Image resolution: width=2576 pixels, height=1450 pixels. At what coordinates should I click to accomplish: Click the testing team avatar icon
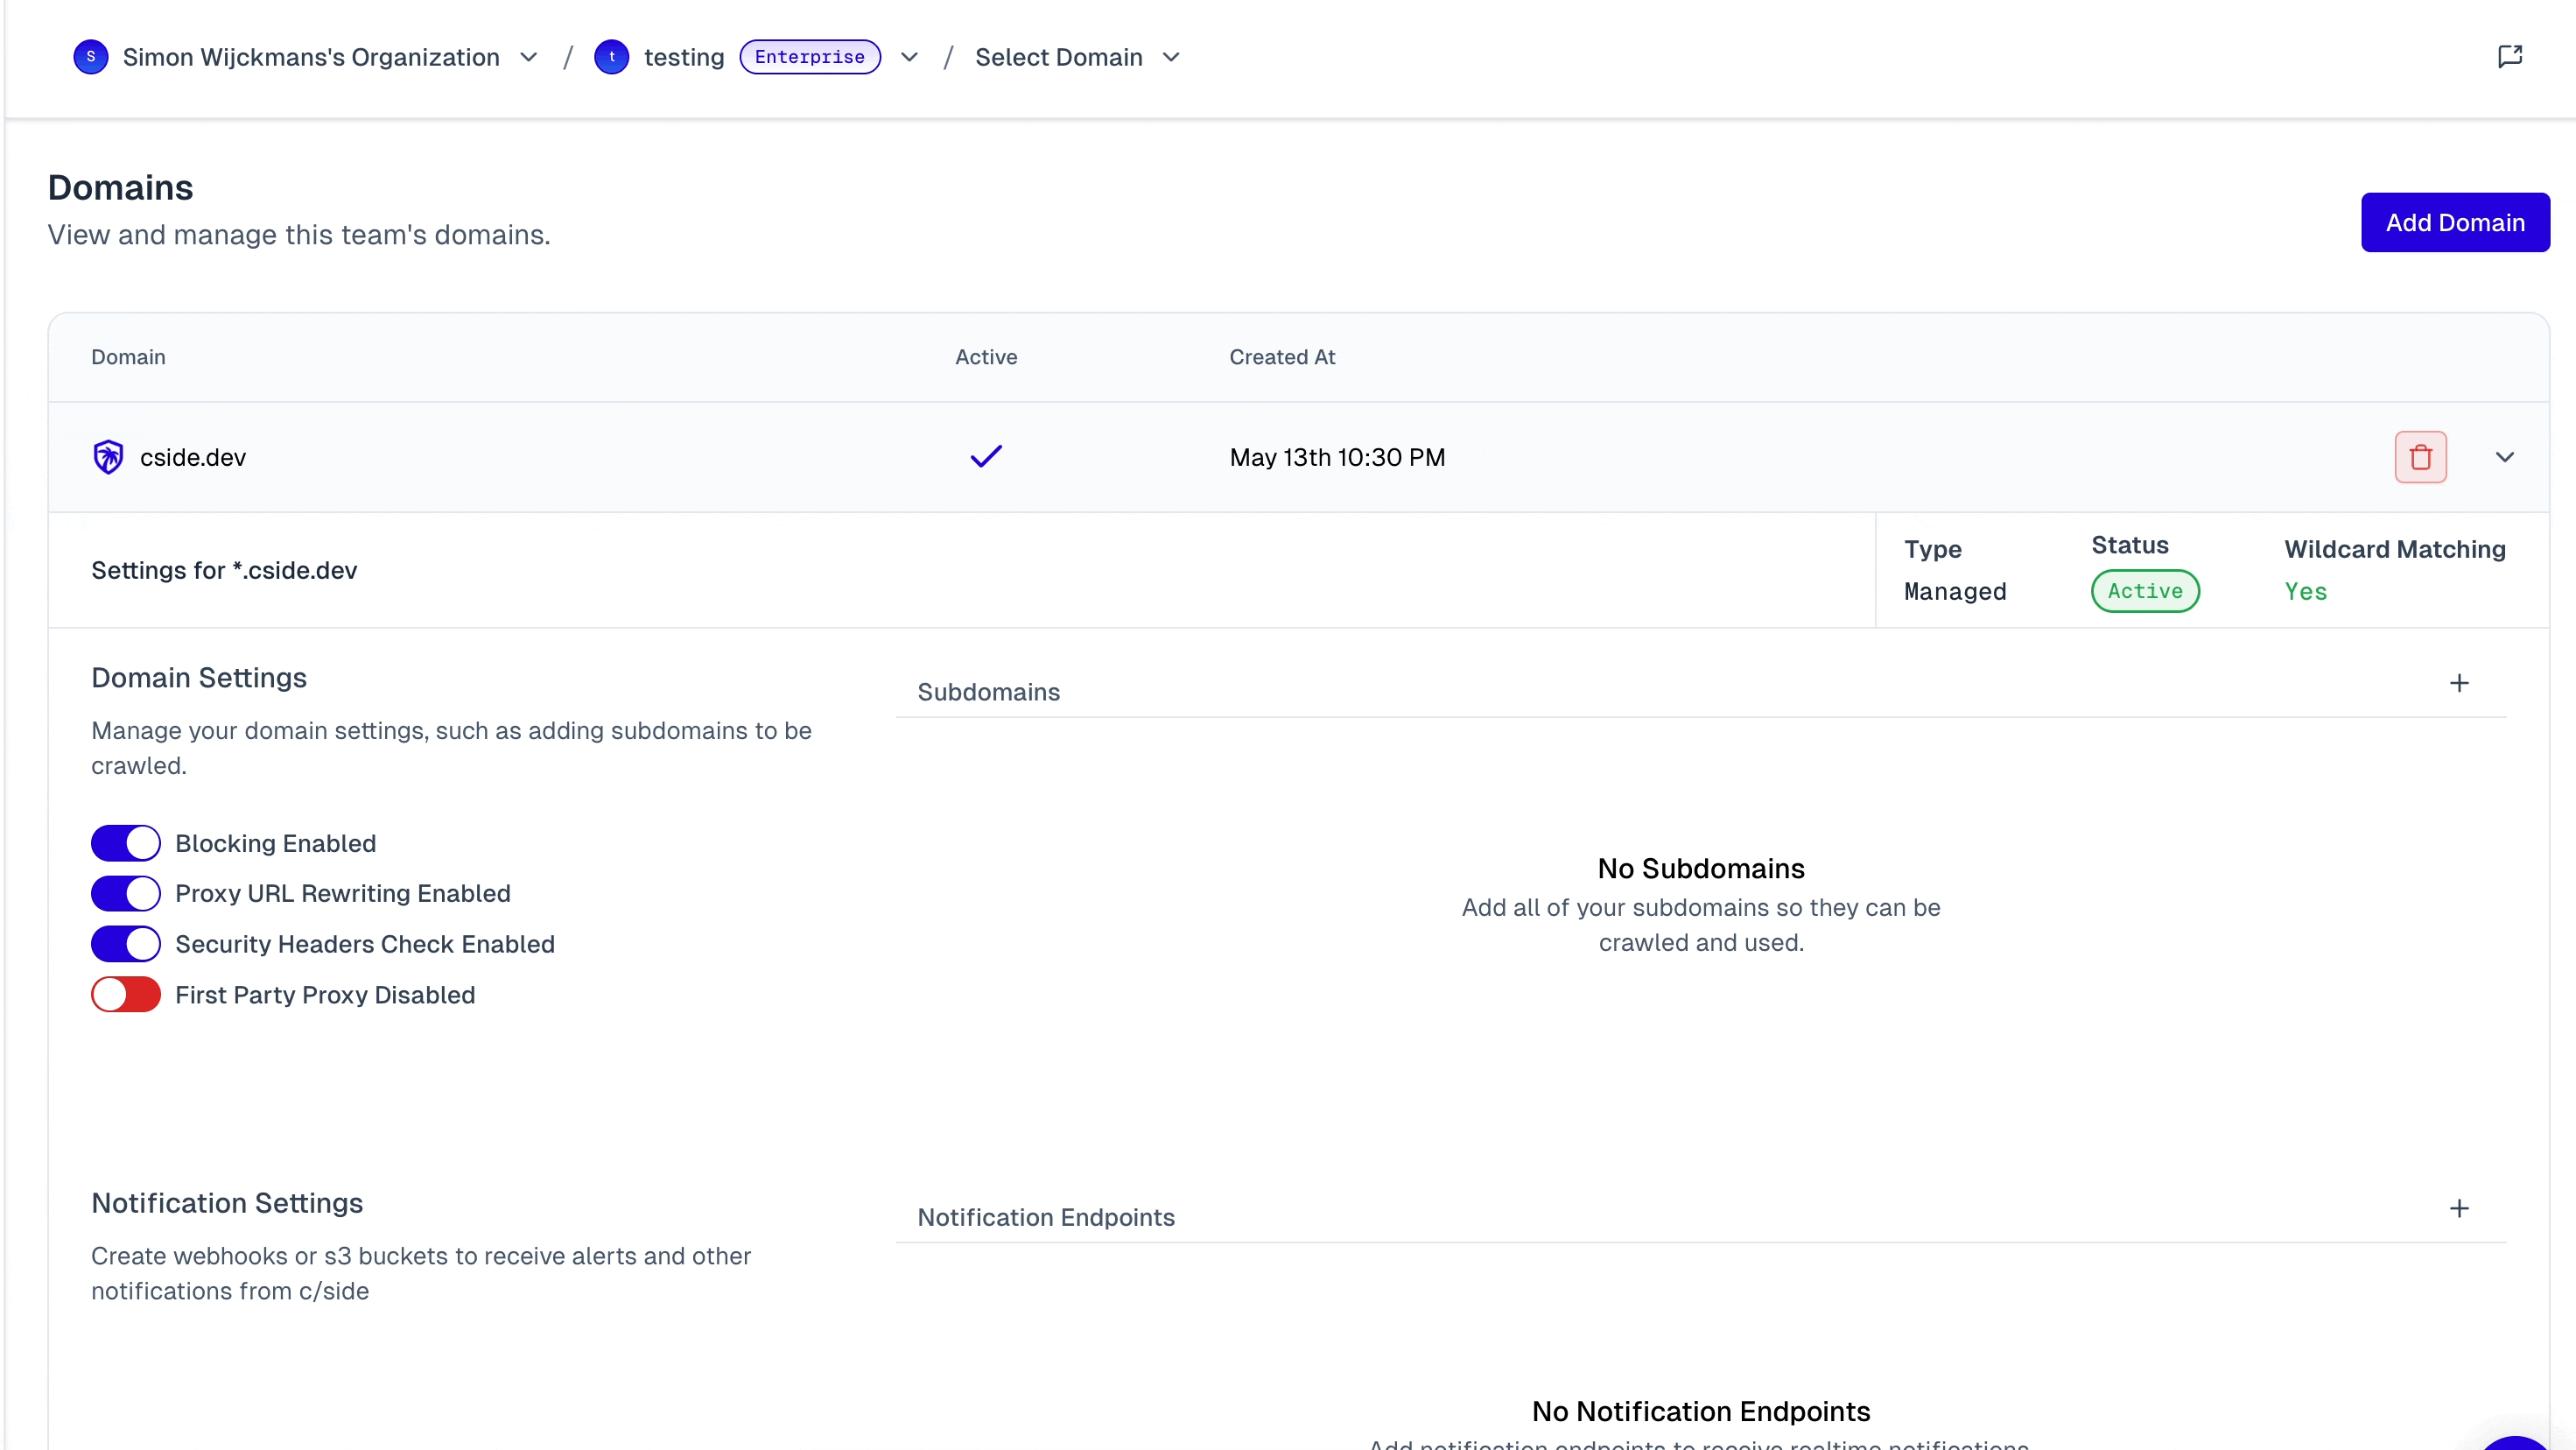coord(612,57)
